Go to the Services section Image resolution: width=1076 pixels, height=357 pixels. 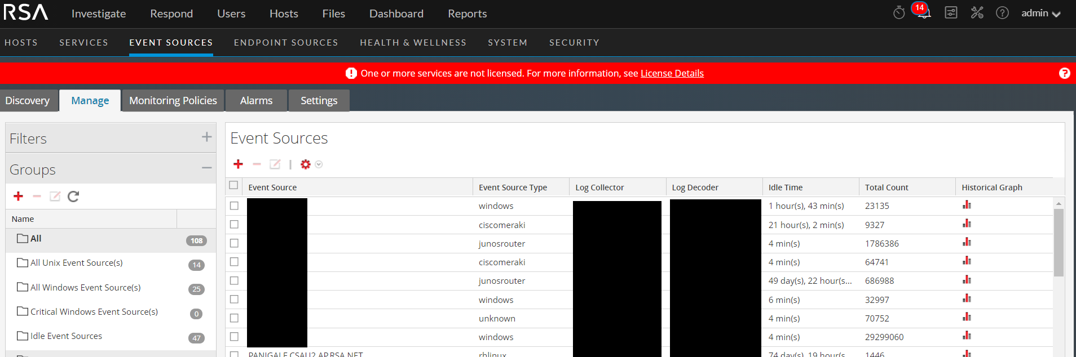83,42
